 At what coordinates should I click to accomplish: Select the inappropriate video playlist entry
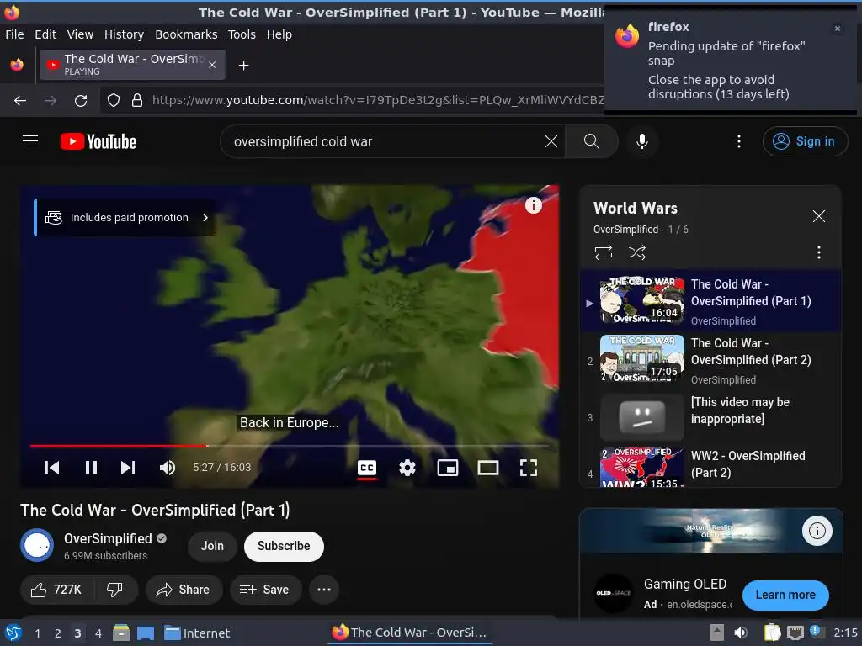pos(710,417)
